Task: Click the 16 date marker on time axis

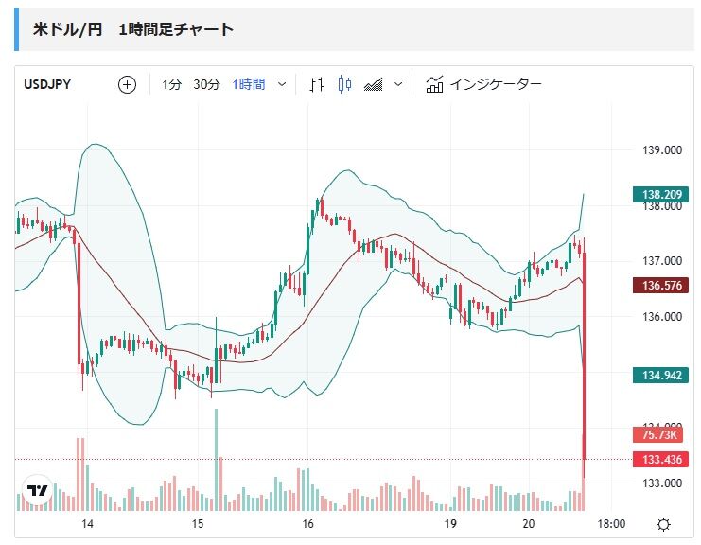Action: click(x=308, y=524)
